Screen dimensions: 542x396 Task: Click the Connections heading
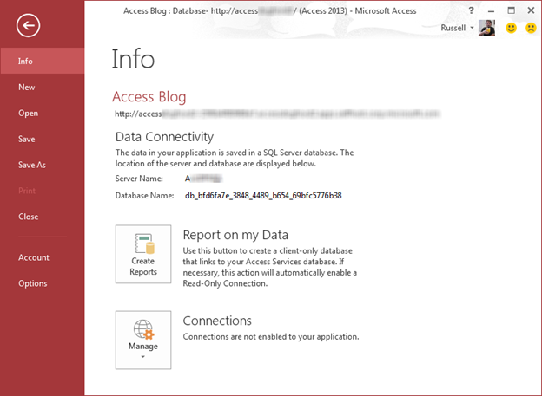pos(217,321)
